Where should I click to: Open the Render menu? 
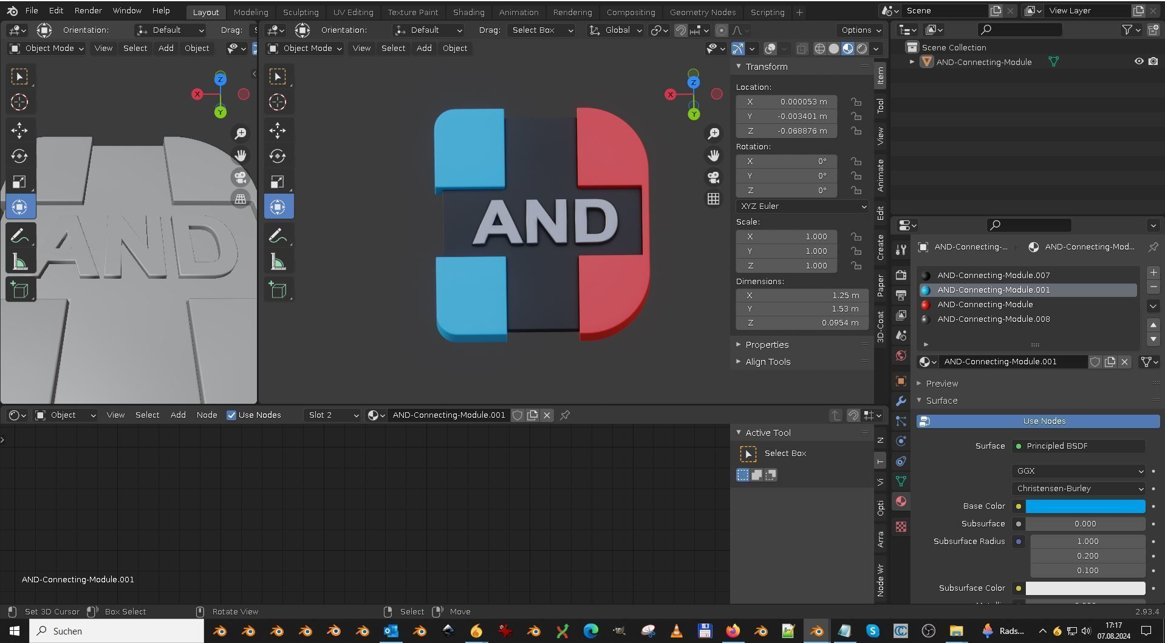coord(88,11)
